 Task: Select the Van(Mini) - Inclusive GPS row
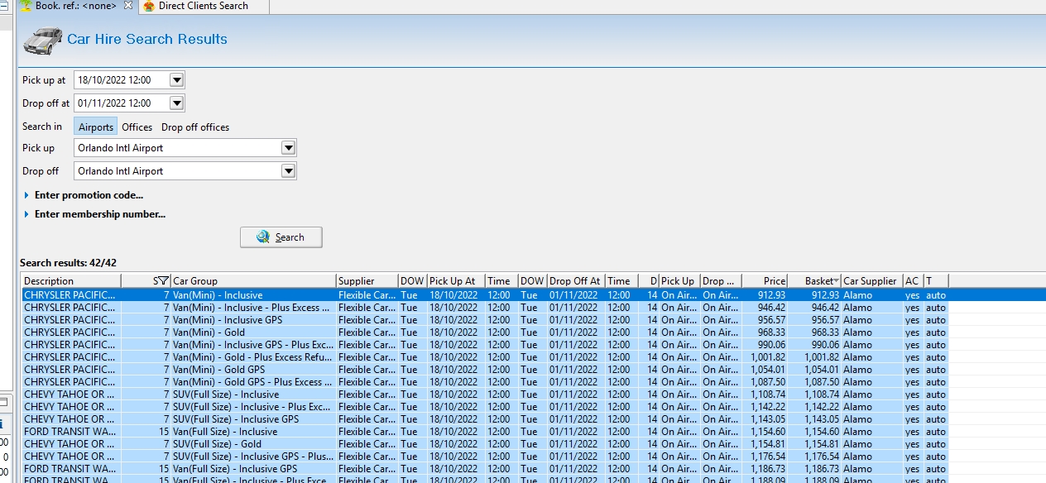(534, 320)
